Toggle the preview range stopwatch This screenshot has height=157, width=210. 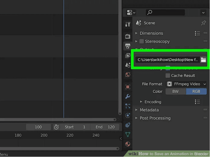coord(56,127)
